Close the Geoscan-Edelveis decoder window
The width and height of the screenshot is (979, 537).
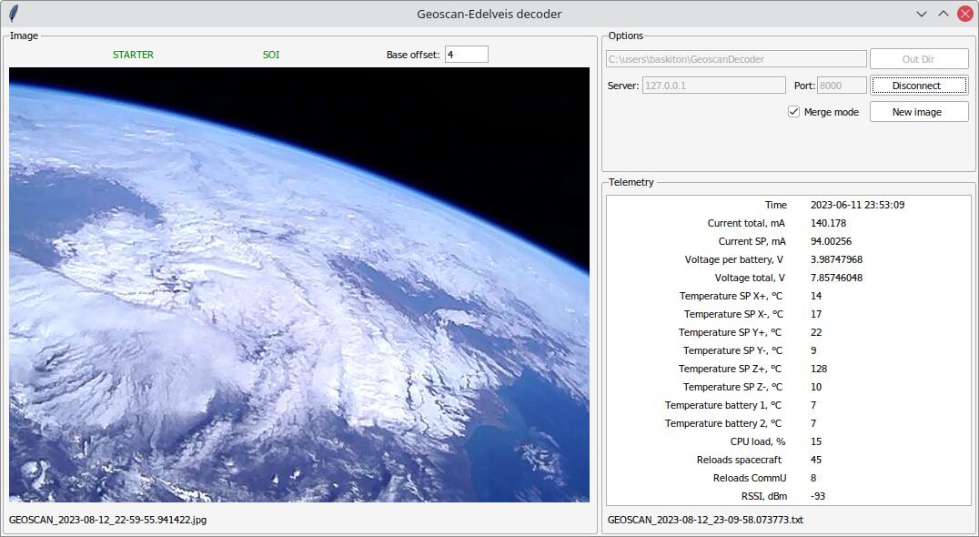point(964,14)
